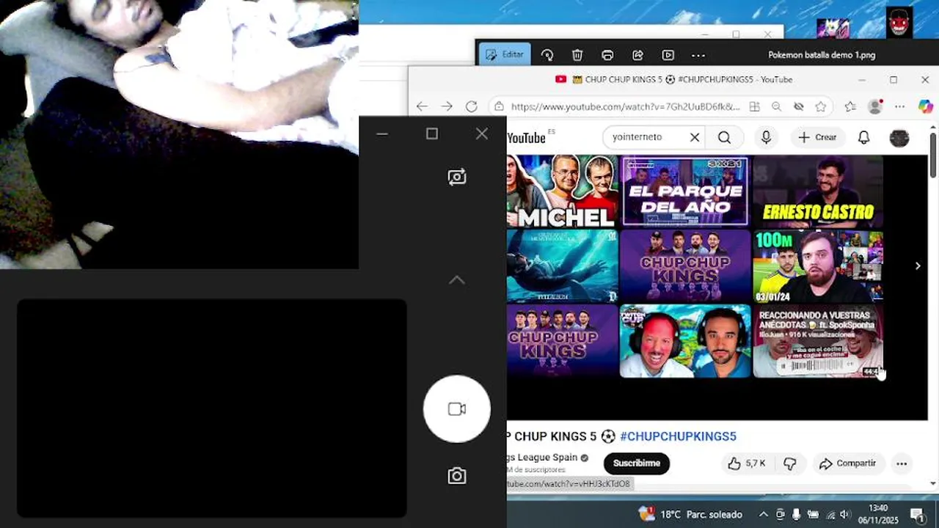Viewport: 939px width, 528px height.
Task: Click the microphone tray icon
Action: coord(796,514)
